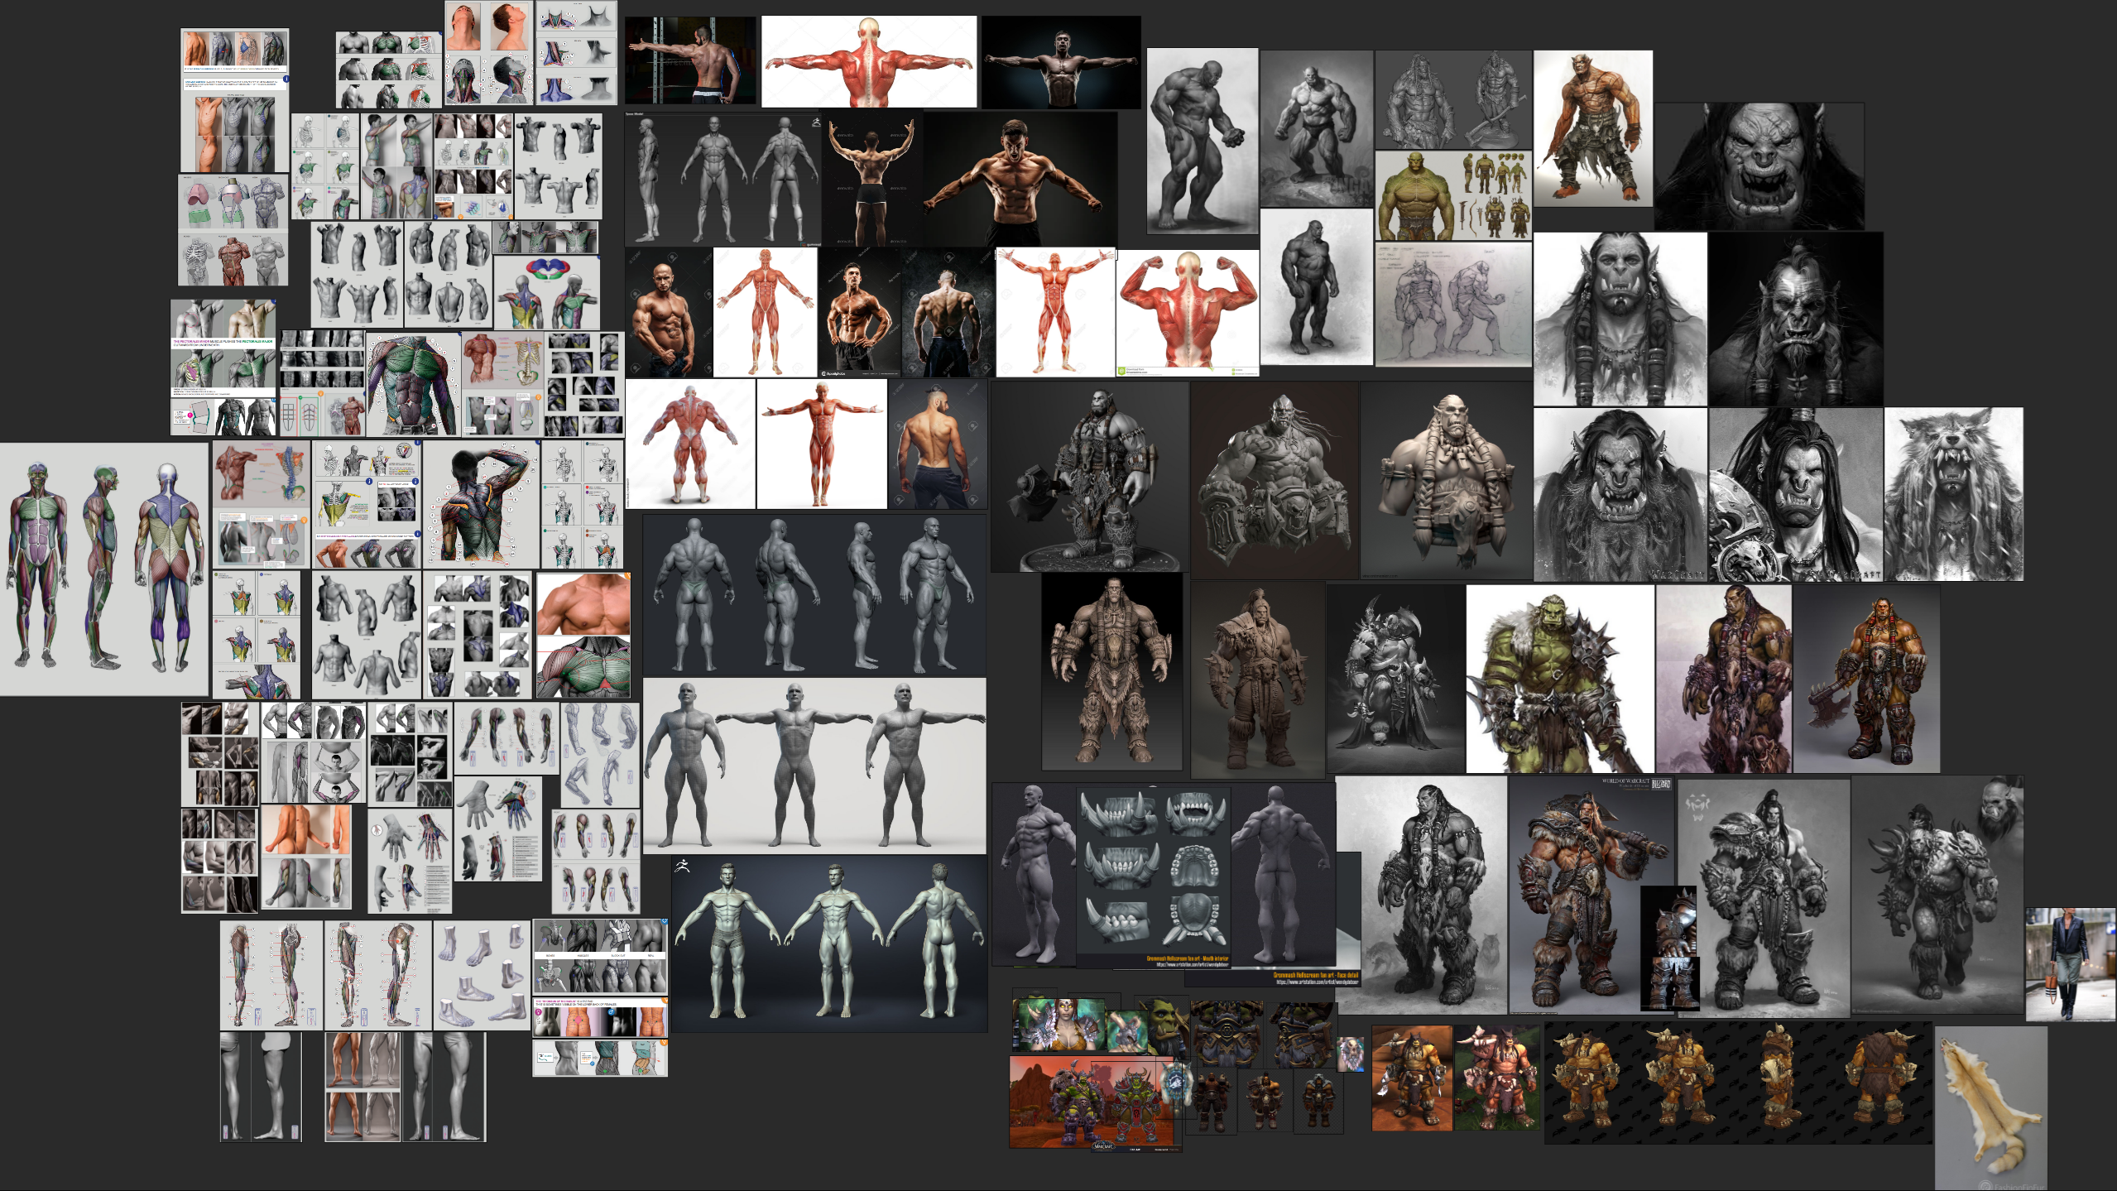
Task: Select the three colored écorché figures image
Action: click(x=103, y=569)
